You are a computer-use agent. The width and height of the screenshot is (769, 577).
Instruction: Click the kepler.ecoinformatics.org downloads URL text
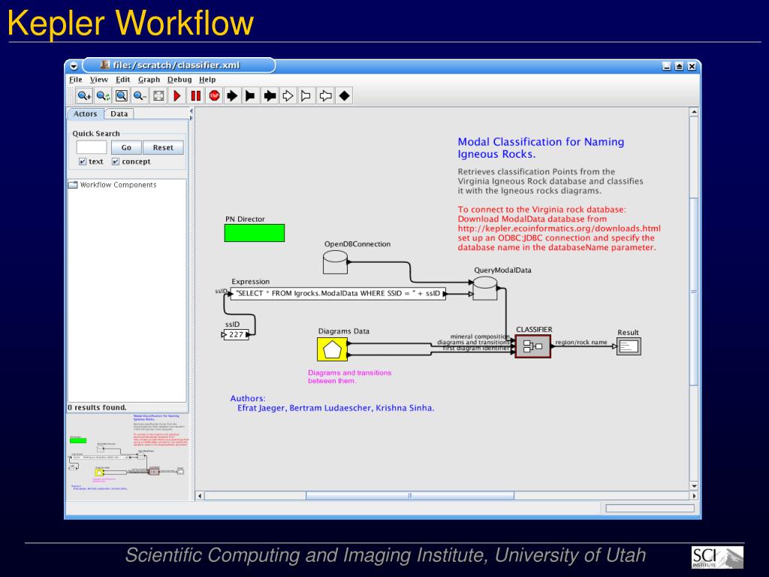pos(559,228)
